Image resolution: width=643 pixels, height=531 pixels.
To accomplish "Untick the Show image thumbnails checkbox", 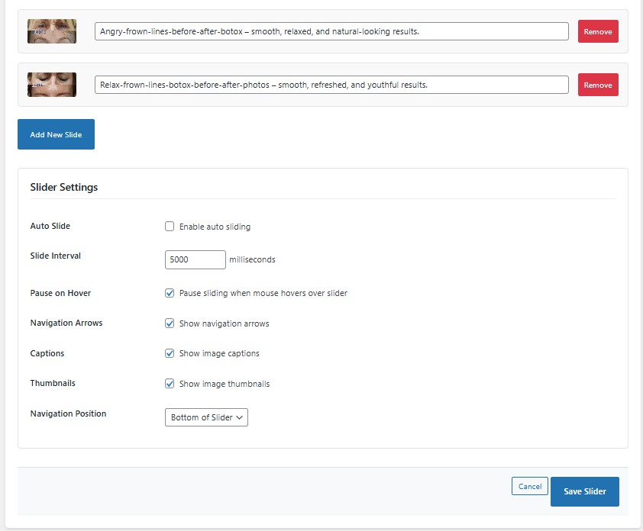I will click(170, 384).
